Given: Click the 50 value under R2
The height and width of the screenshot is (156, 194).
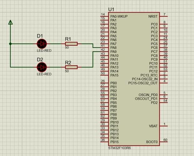Looking at the screenshot, I should click(x=67, y=71).
